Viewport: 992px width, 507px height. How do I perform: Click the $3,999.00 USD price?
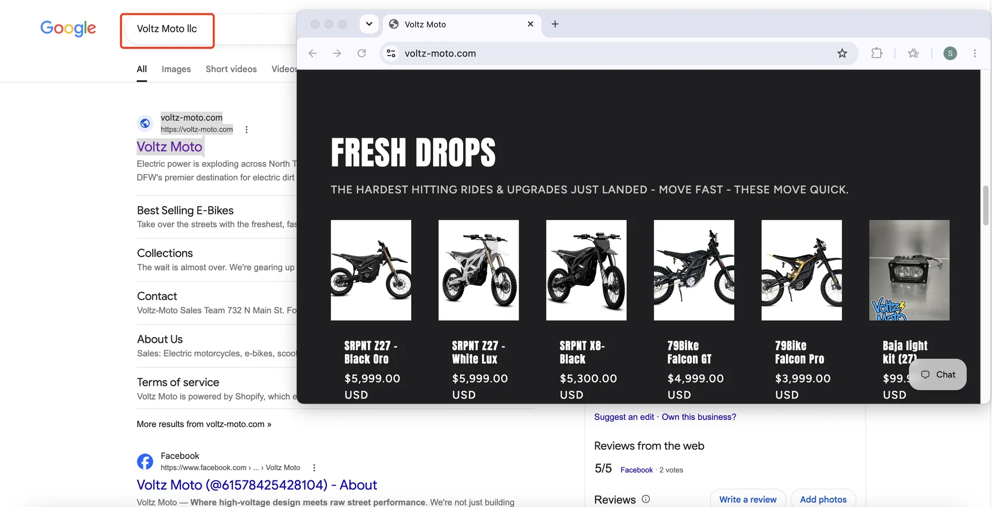click(x=803, y=387)
